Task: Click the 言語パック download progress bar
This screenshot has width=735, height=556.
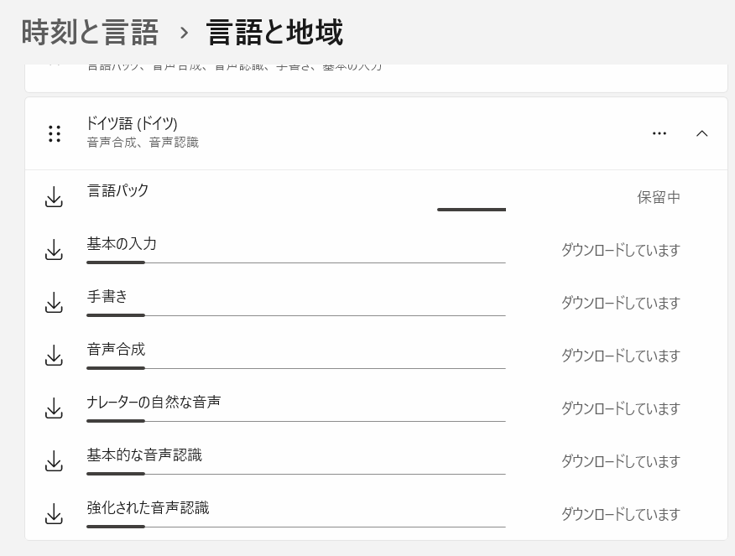Action: coord(472,209)
